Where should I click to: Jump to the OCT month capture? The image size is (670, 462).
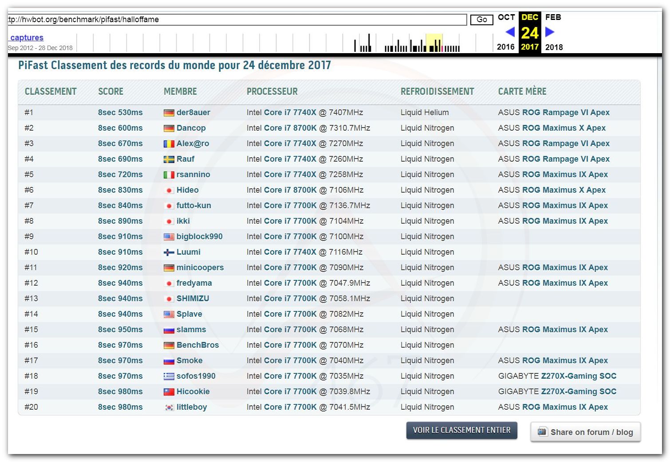(506, 17)
